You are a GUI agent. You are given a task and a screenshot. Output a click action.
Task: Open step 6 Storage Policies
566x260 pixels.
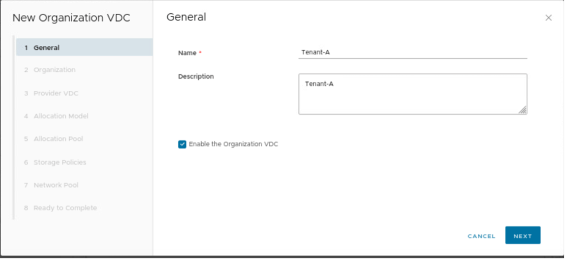(59, 162)
